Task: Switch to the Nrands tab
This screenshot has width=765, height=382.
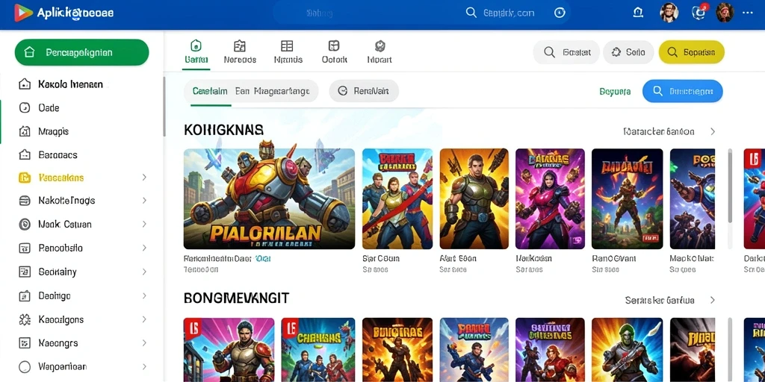Action: [x=288, y=52]
